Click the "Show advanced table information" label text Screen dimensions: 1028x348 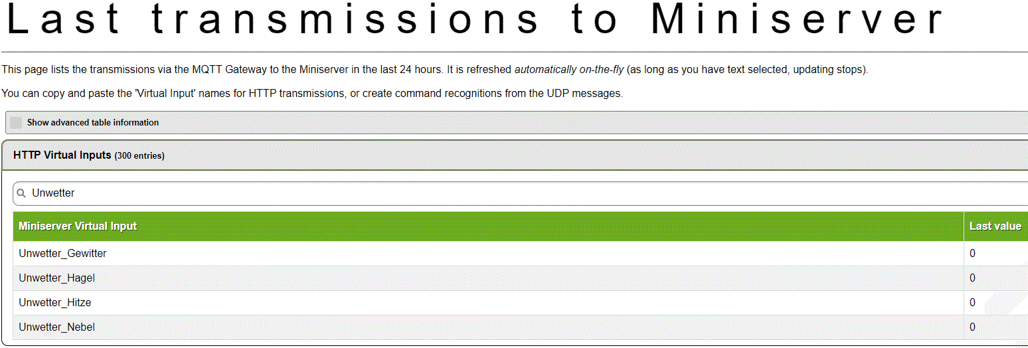click(93, 123)
